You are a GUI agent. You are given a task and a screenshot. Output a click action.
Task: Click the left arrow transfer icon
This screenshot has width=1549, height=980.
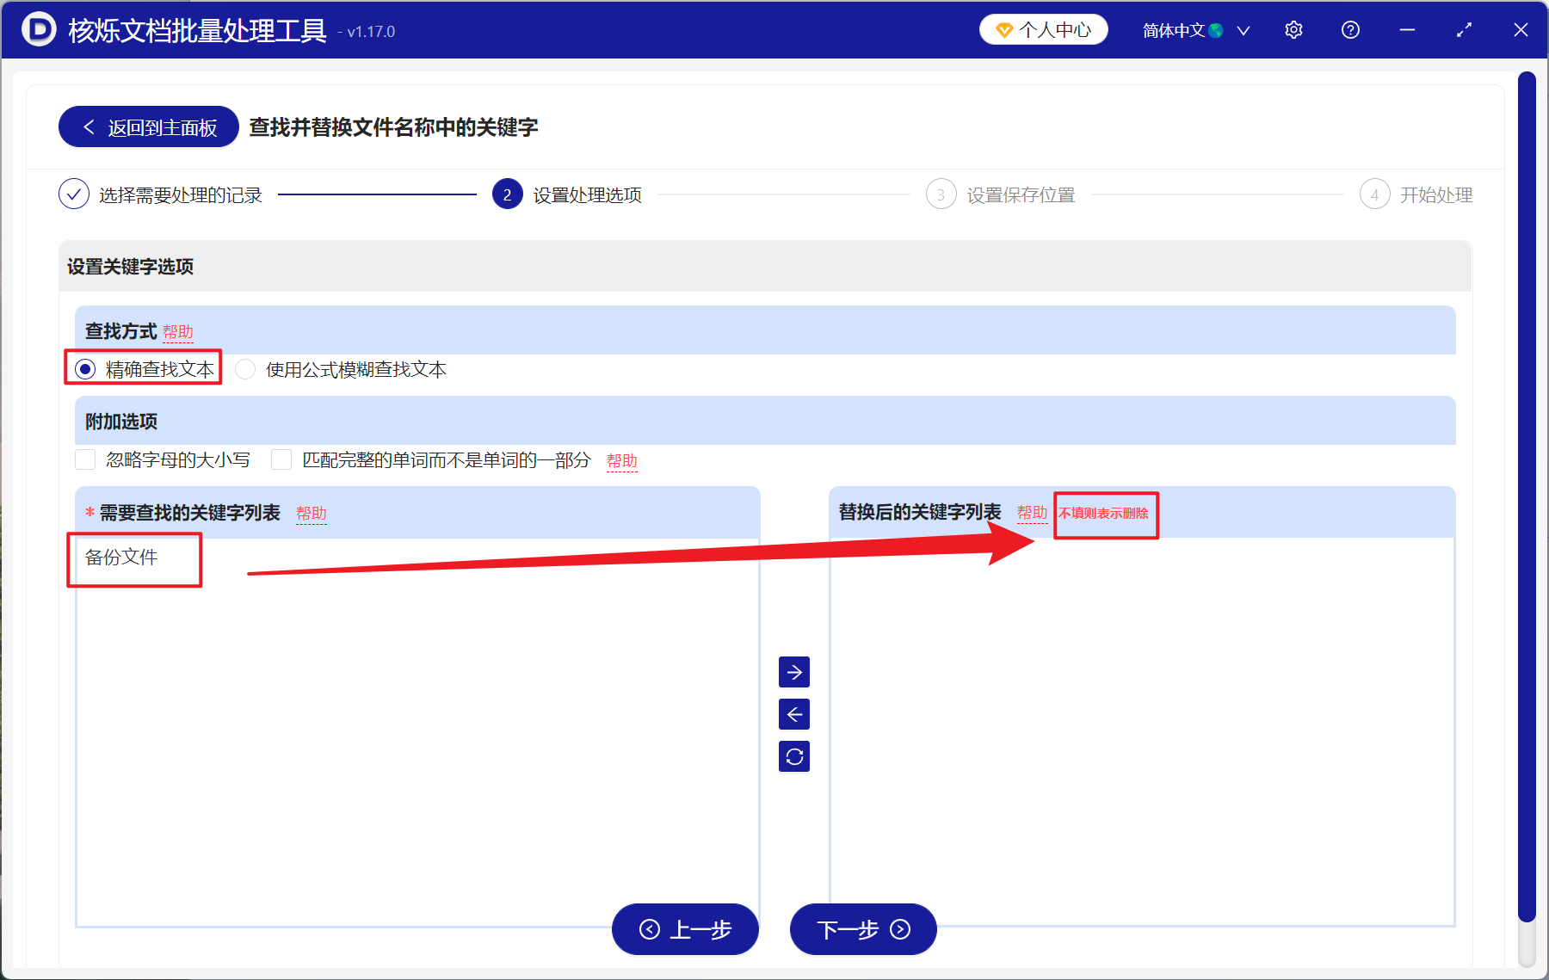pos(794,714)
